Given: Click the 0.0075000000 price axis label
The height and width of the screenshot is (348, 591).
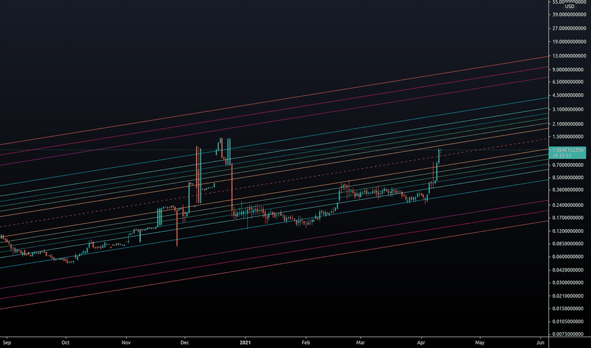Looking at the screenshot, I should pyautogui.click(x=568, y=334).
